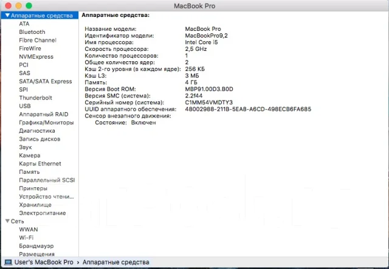Viewport: 389px width, 269px height.
Task: Click the laptop icon in path bar
Action: click(8, 262)
